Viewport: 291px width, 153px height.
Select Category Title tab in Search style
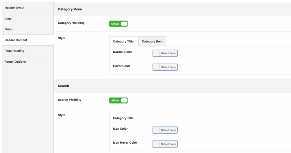[123, 118]
